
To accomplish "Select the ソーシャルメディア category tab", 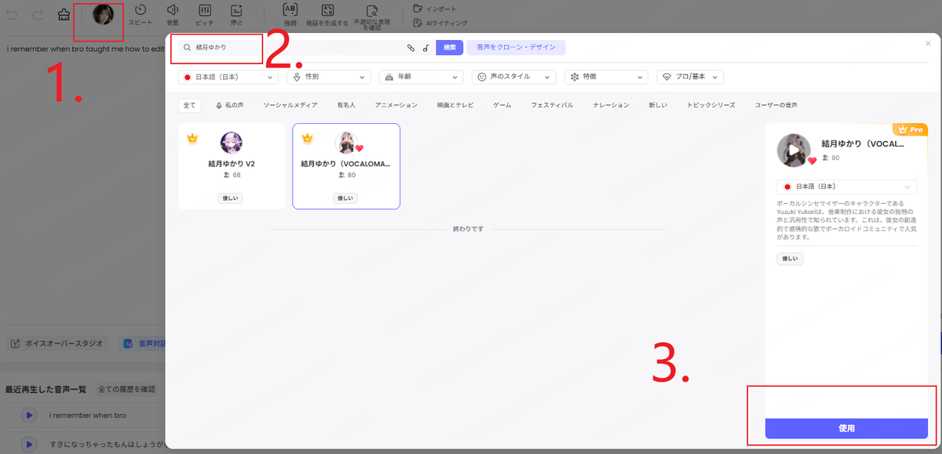I will (290, 105).
